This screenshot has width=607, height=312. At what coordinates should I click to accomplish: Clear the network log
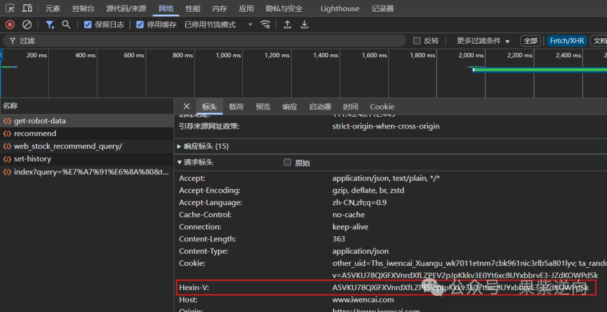(x=27, y=25)
